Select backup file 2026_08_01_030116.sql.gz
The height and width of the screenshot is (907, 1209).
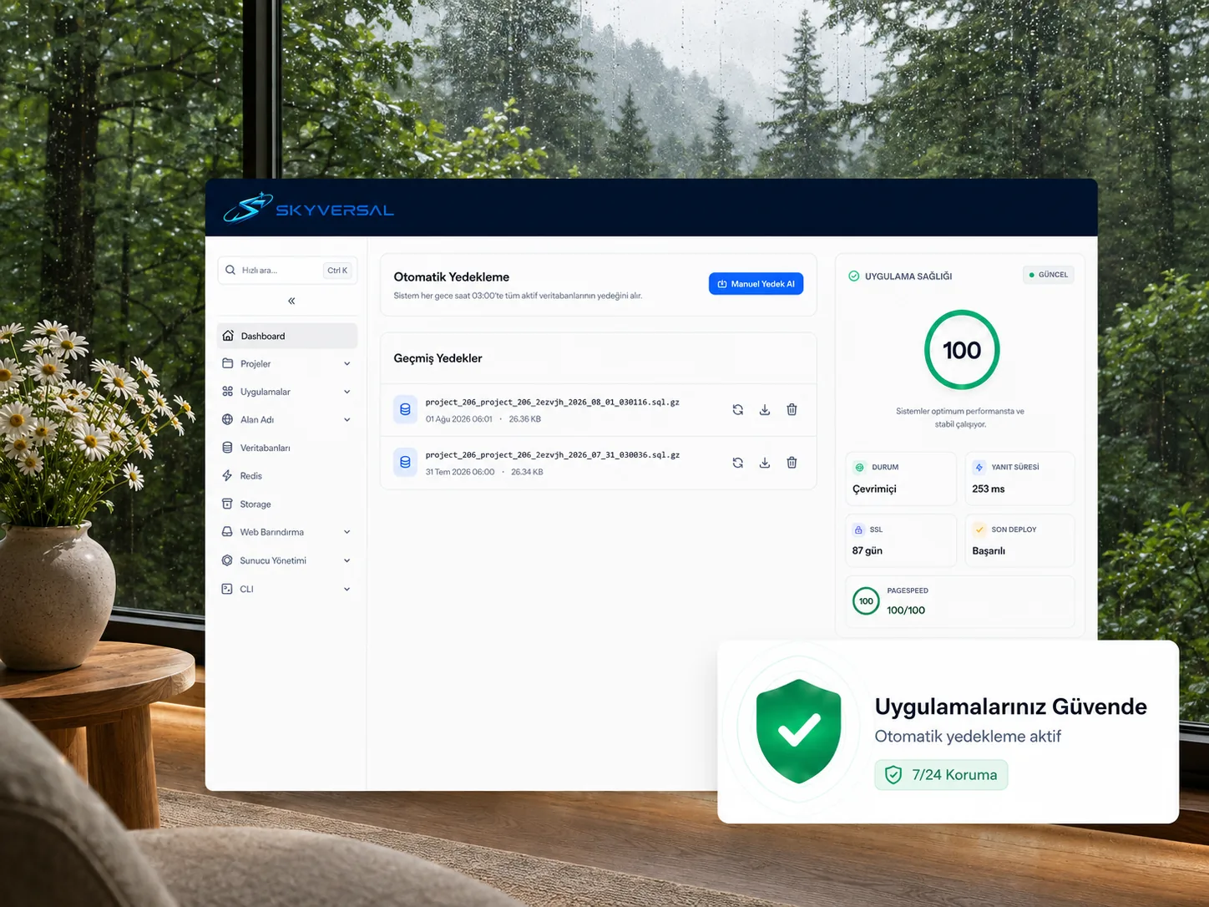pos(553,402)
